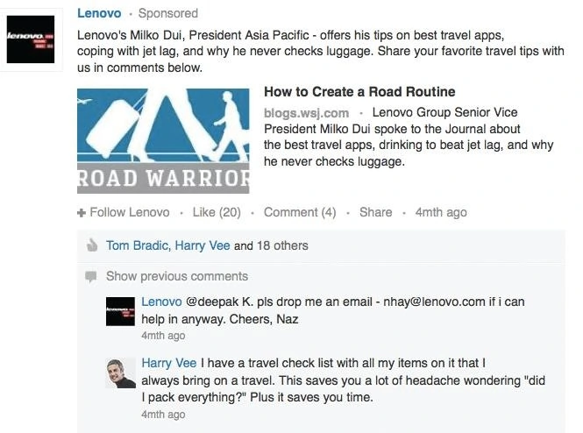Open Tom Bradic's profile link
The height and width of the screenshot is (433, 583).
(x=135, y=245)
